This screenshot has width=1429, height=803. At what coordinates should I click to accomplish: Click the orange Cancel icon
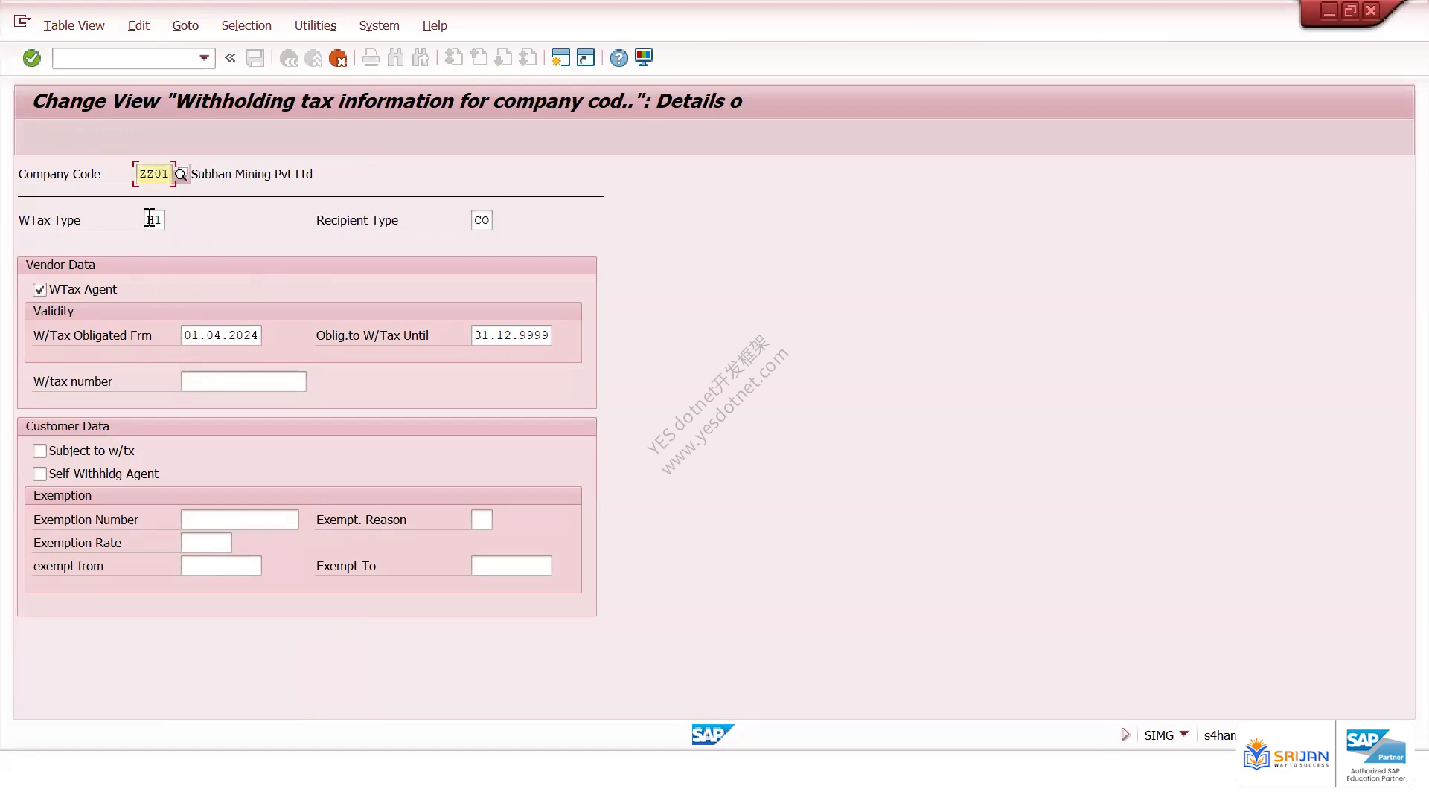coord(338,58)
